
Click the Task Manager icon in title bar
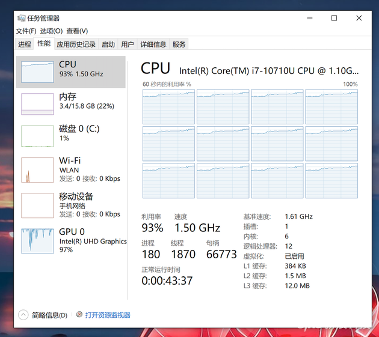pos(21,19)
